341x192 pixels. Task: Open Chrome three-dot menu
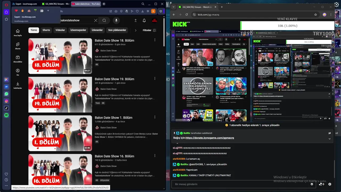(331, 15)
